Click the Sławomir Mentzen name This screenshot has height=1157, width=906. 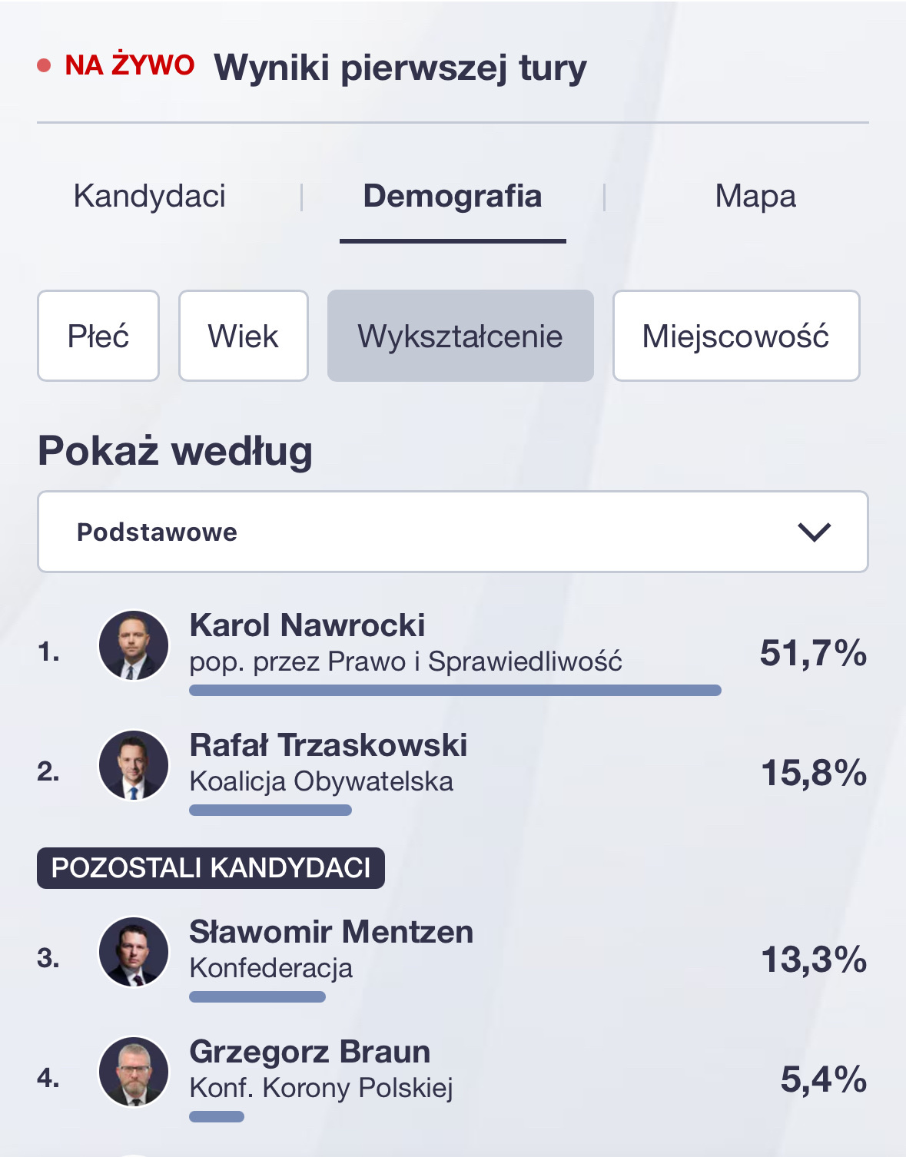pyautogui.click(x=331, y=932)
